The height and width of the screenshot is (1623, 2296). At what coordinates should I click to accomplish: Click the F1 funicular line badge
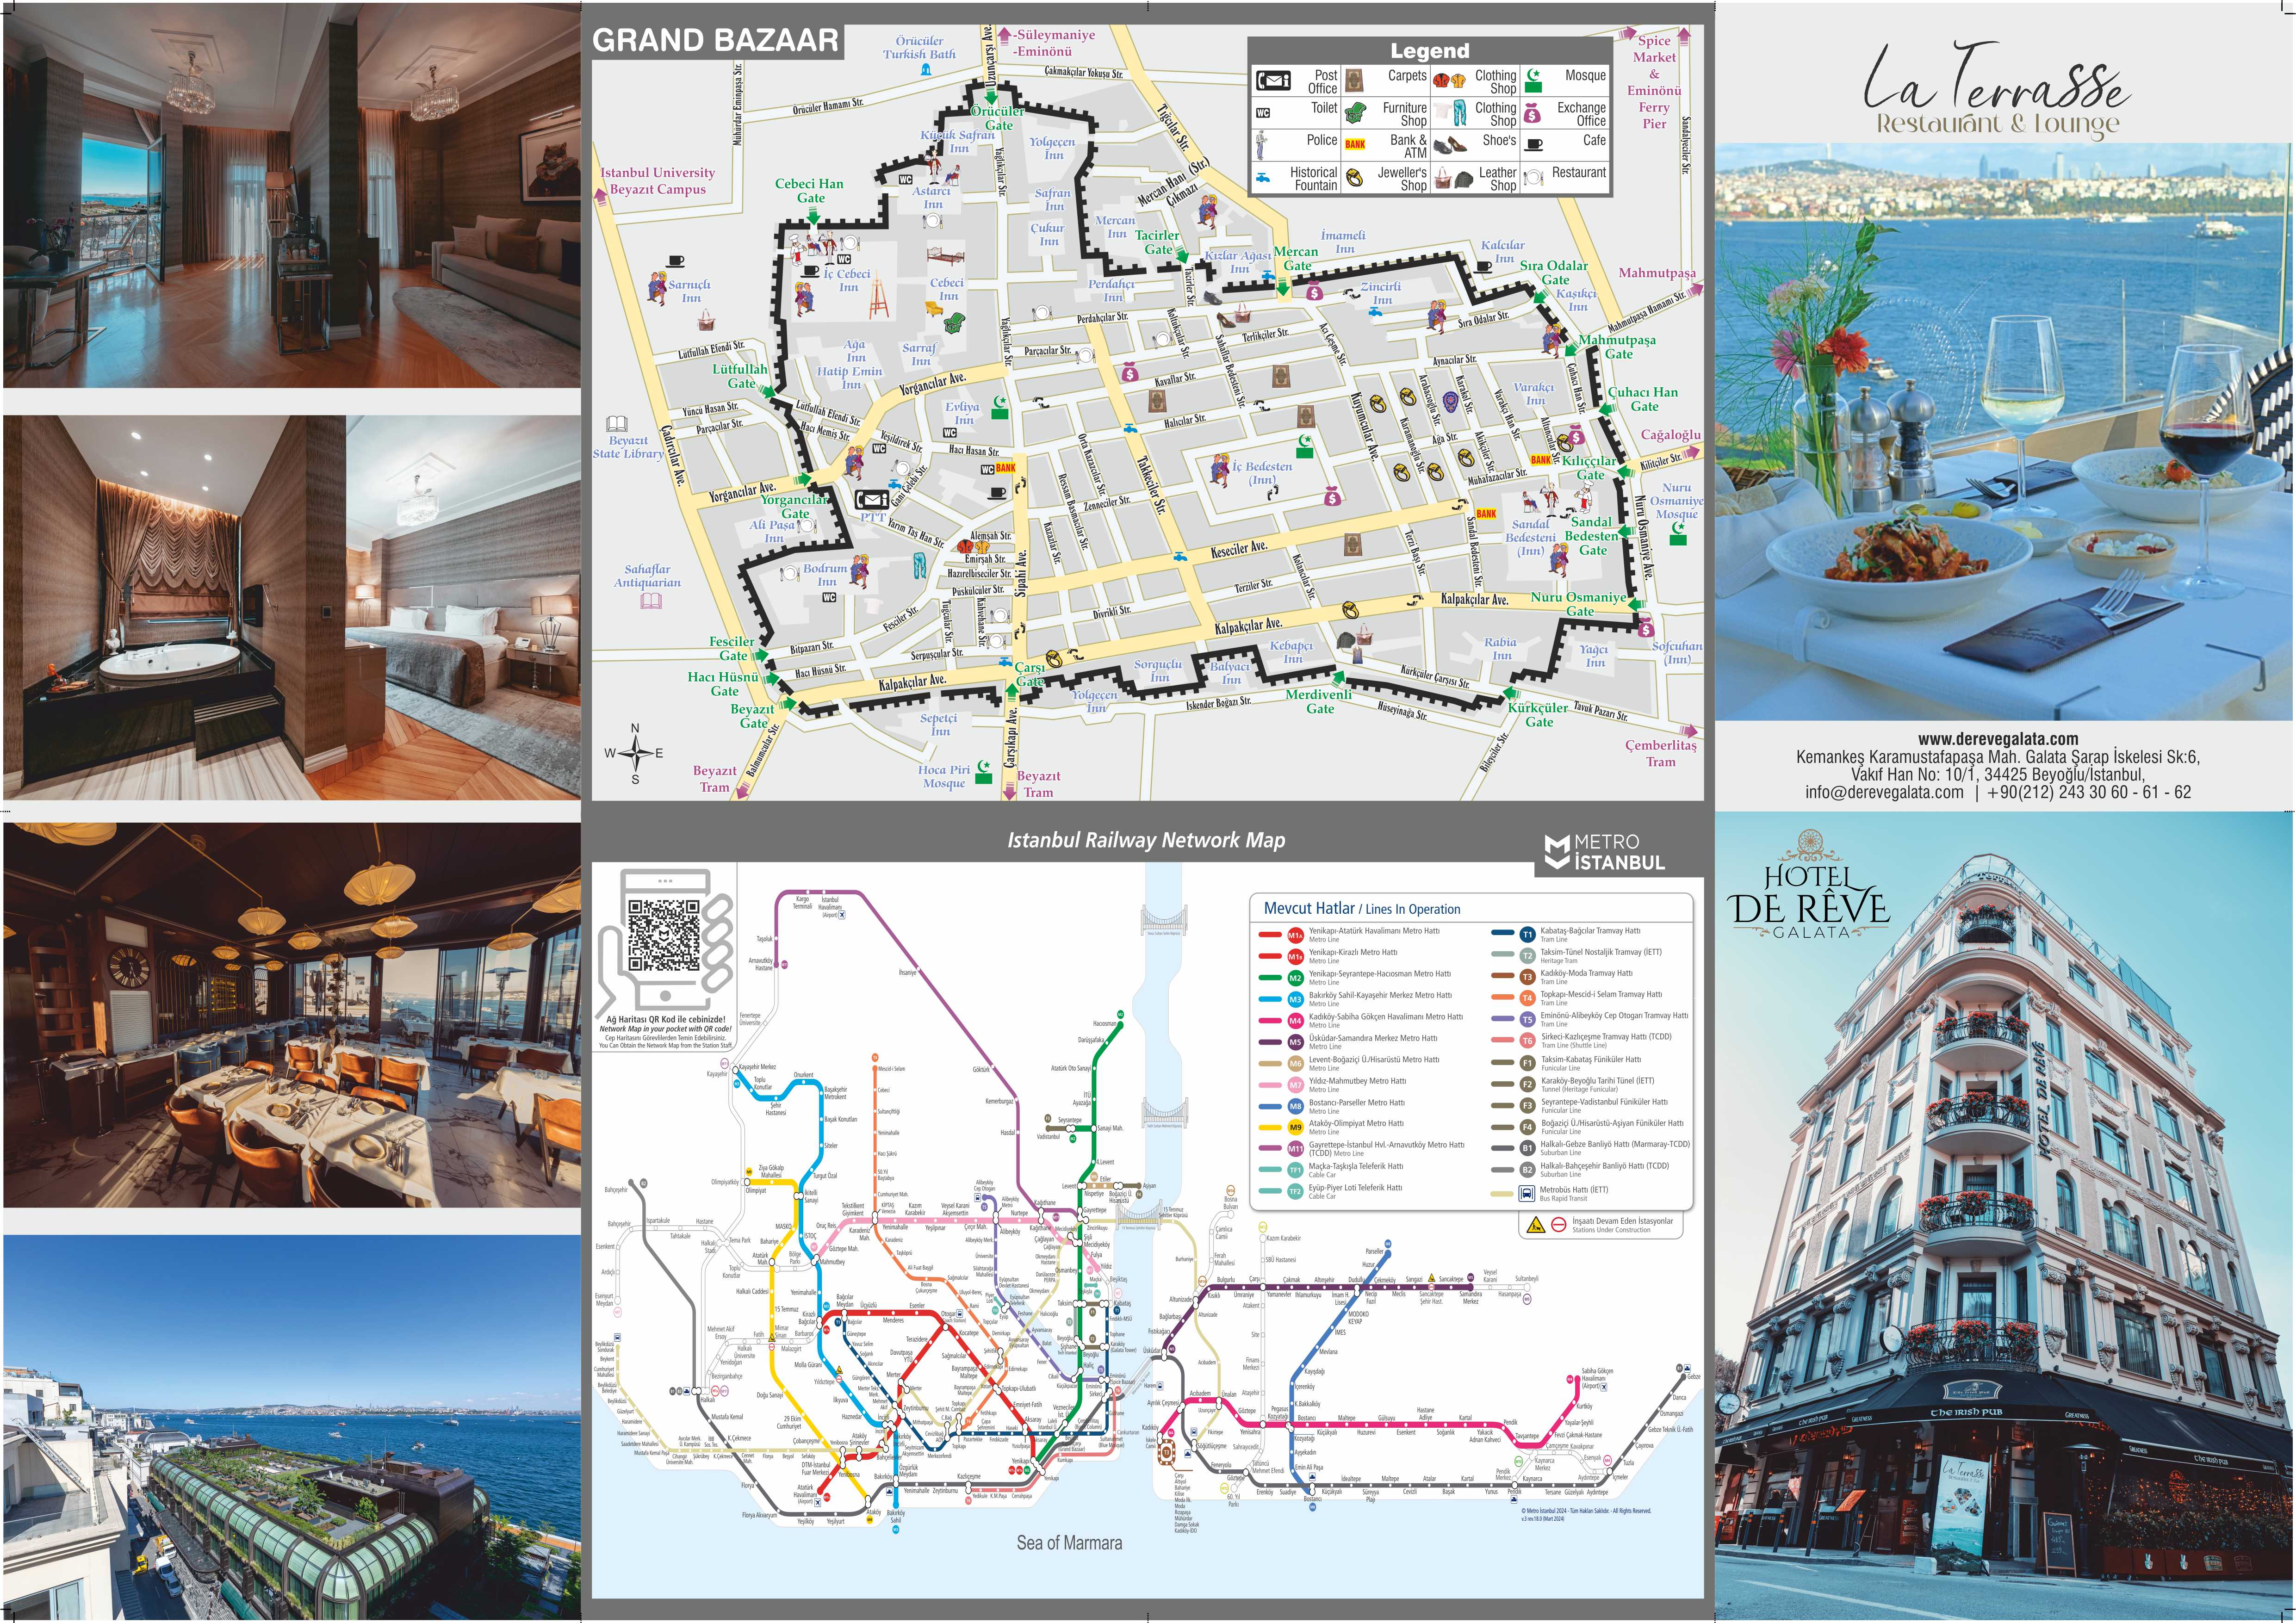coord(1527,1063)
